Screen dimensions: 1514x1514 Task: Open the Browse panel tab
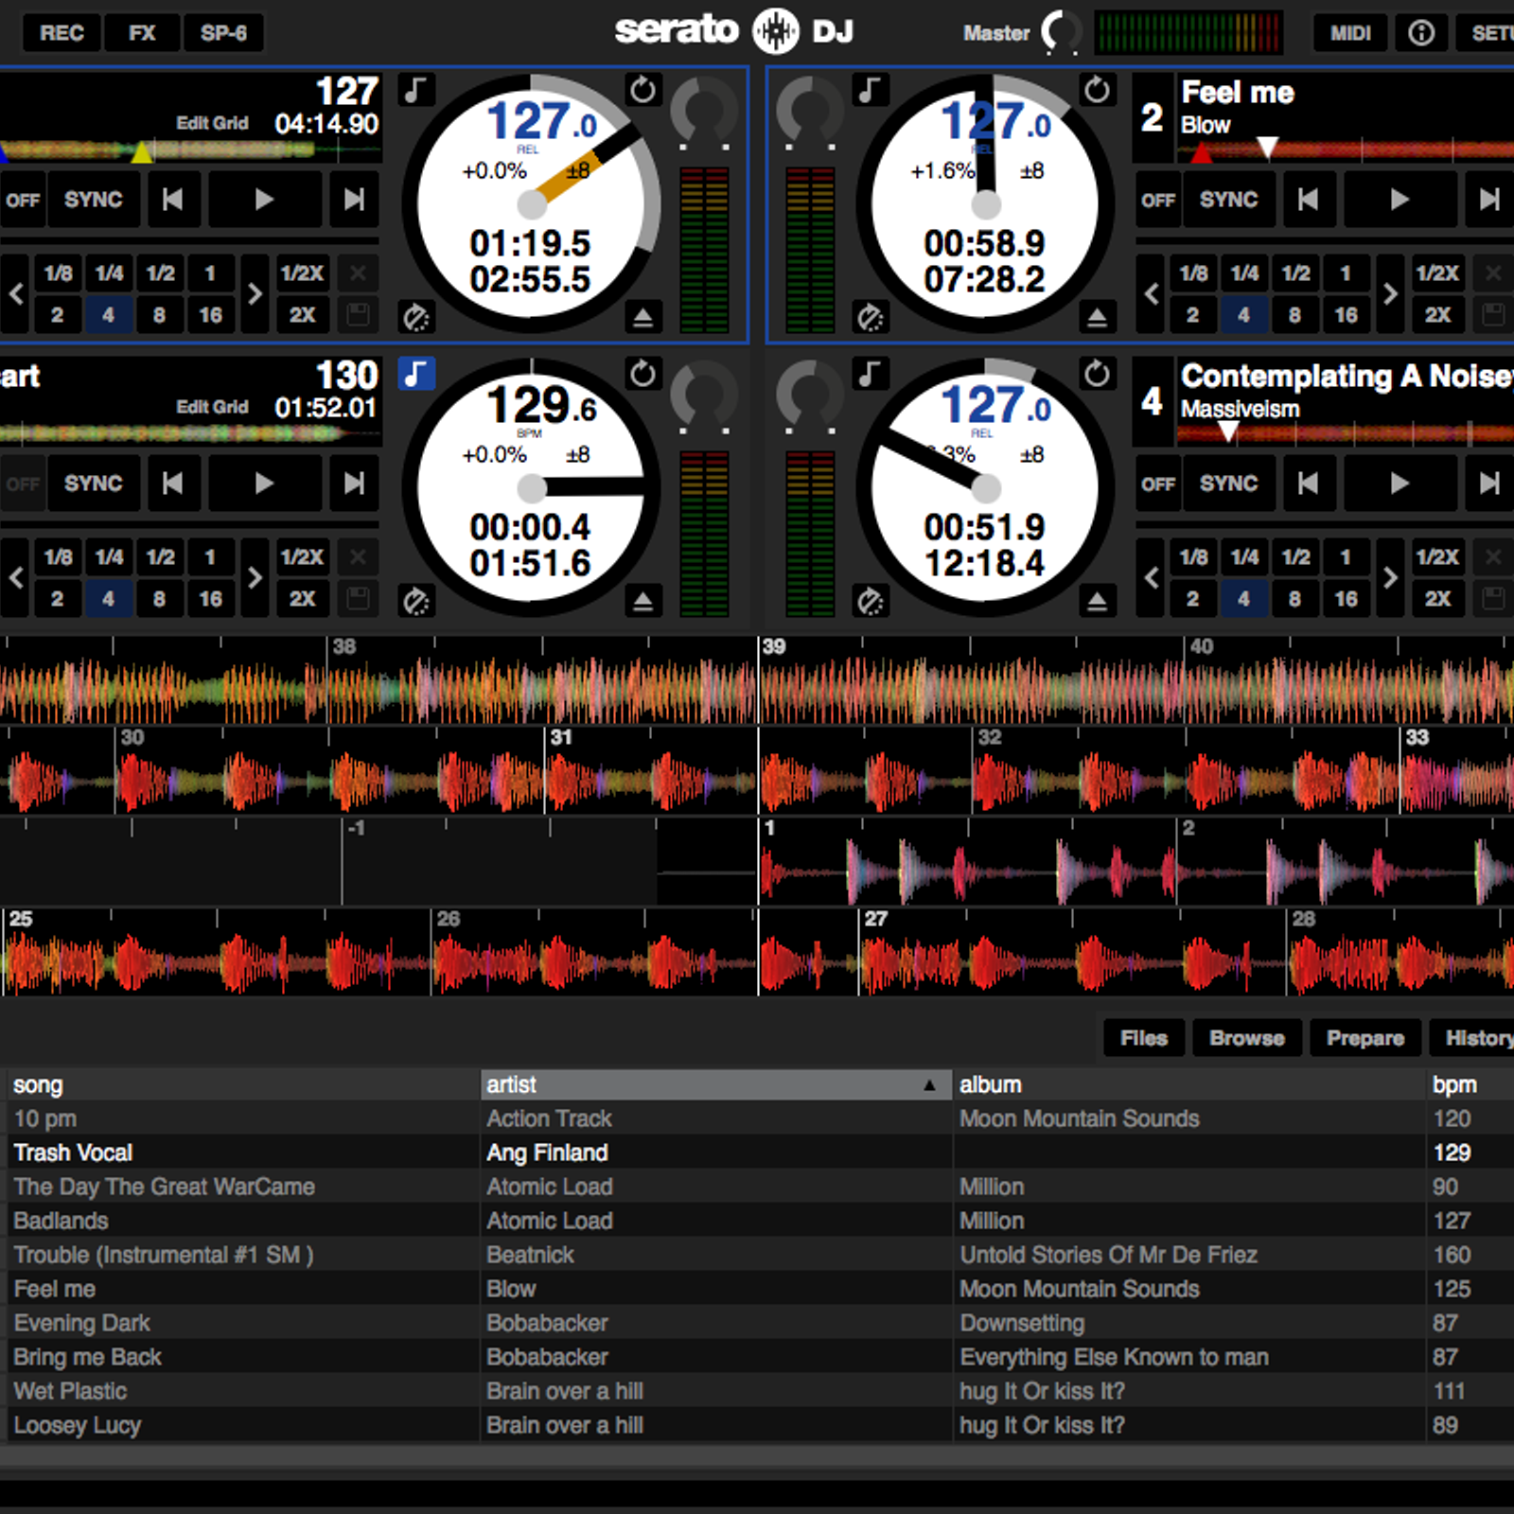[x=1247, y=1038]
